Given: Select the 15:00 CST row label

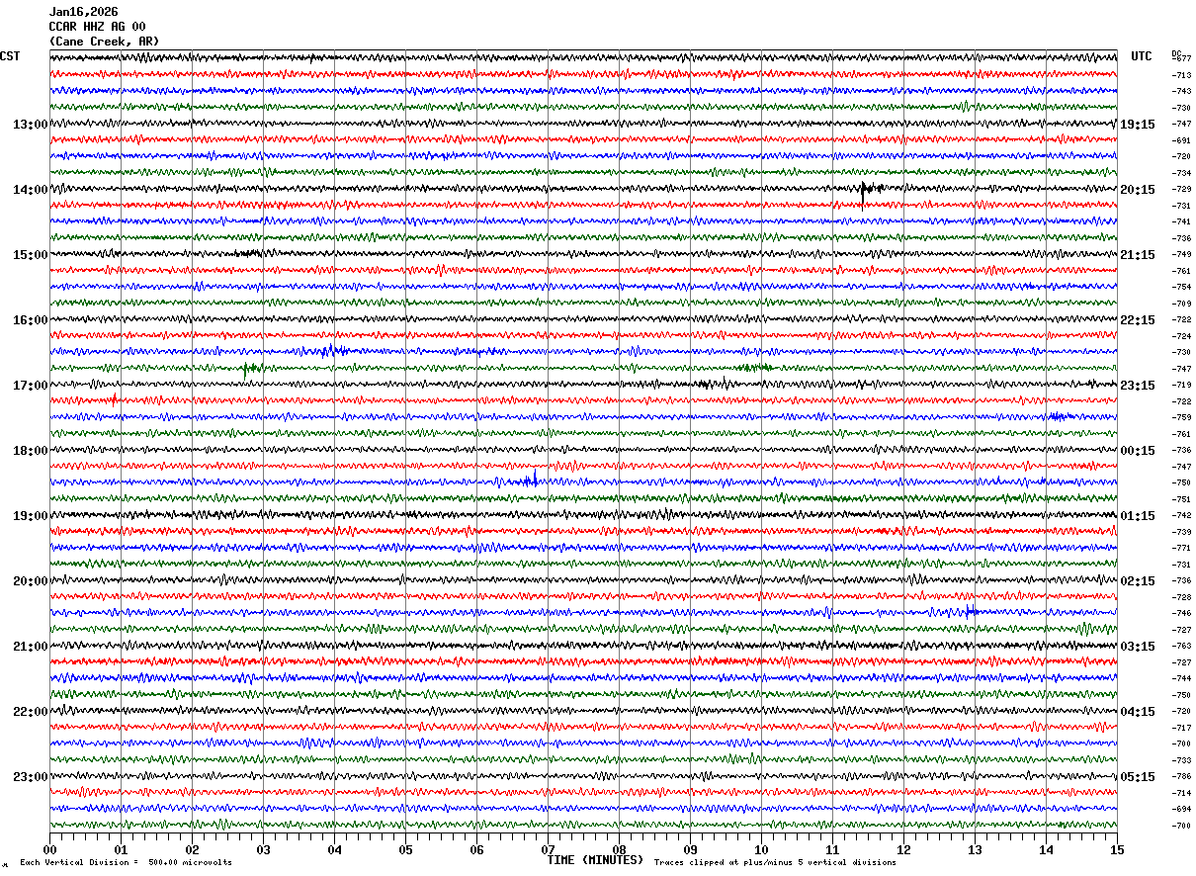Looking at the screenshot, I should pos(30,255).
